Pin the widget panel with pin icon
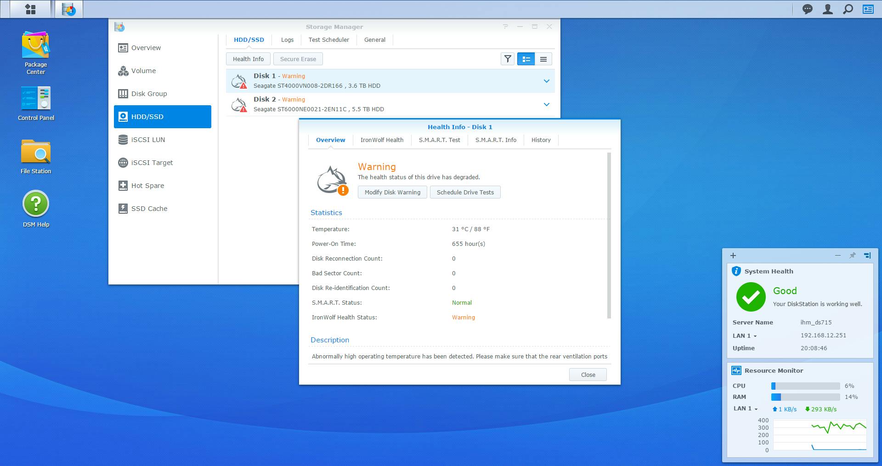Image resolution: width=882 pixels, height=466 pixels. coord(852,256)
